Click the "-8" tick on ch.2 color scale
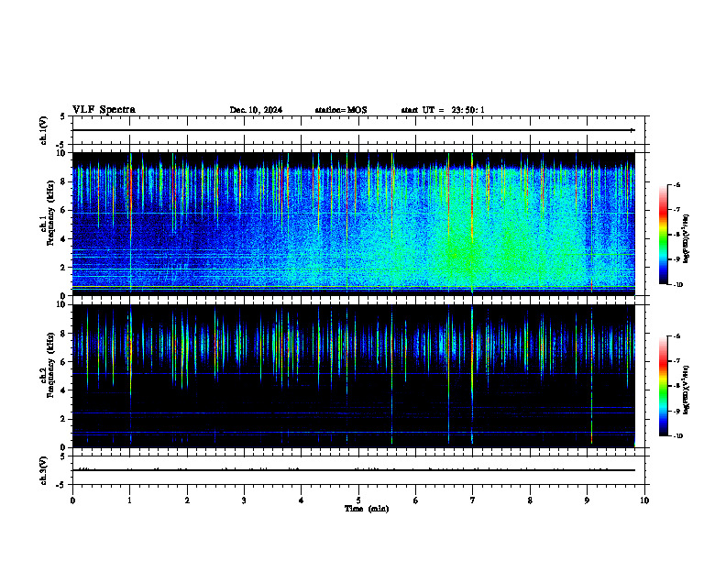The height and width of the screenshot is (561, 726). pyautogui.click(x=676, y=386)
